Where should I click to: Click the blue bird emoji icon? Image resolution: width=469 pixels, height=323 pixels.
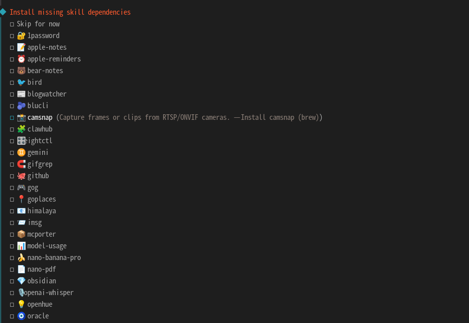[x=21, y=82]
